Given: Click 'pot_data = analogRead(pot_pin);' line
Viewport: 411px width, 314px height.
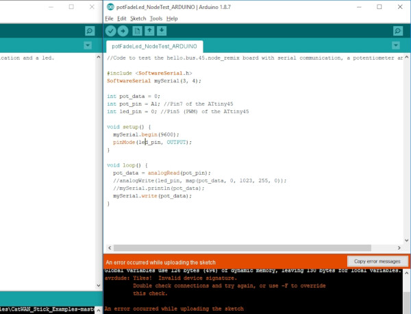Looking at the screenshot, I should (x=162, y=173).
